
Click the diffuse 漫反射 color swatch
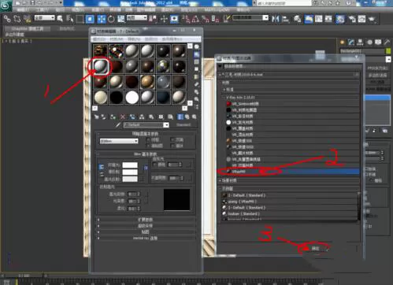coord(130,172)
